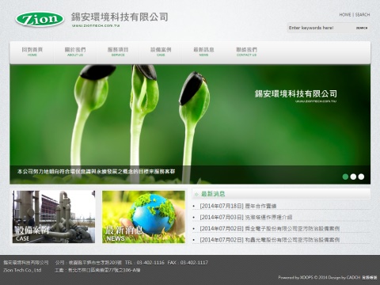Open the 和鑫光電 news item dated 07月02日
The image size is (380, 285).
(270, 240)
